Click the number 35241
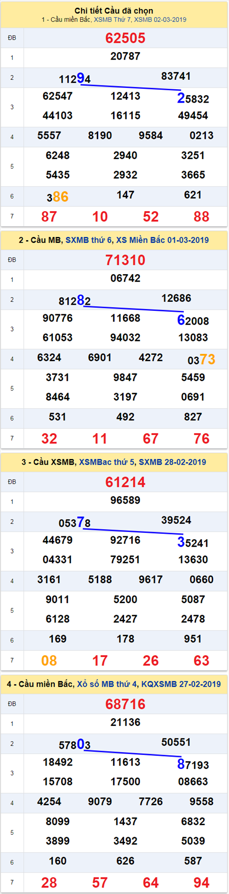Screen dimensions: 229x894 click(x=193, y=543)
